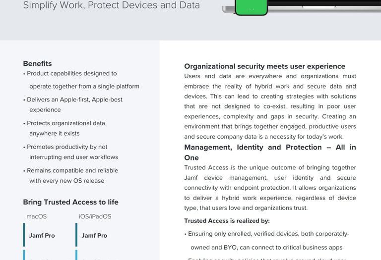Viewport: 381px width, 260px height.
Task: Click the 'Ensuring only enrolled, verified devices' bullet
Action: tap(268, 234)
